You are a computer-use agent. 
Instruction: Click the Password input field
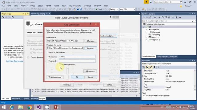[x=77, y=61]
